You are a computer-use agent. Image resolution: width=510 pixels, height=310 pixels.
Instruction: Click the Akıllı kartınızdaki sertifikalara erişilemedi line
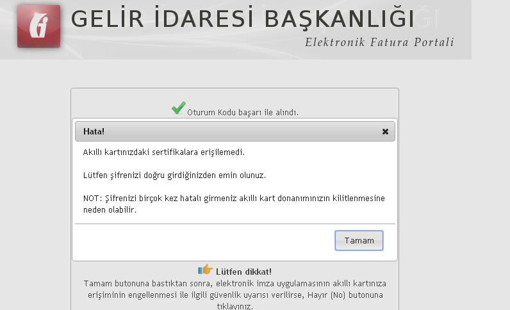coord(163,152)
